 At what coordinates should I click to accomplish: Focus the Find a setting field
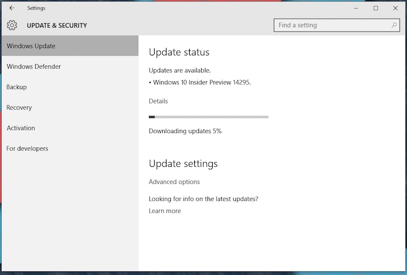point(337,25)
